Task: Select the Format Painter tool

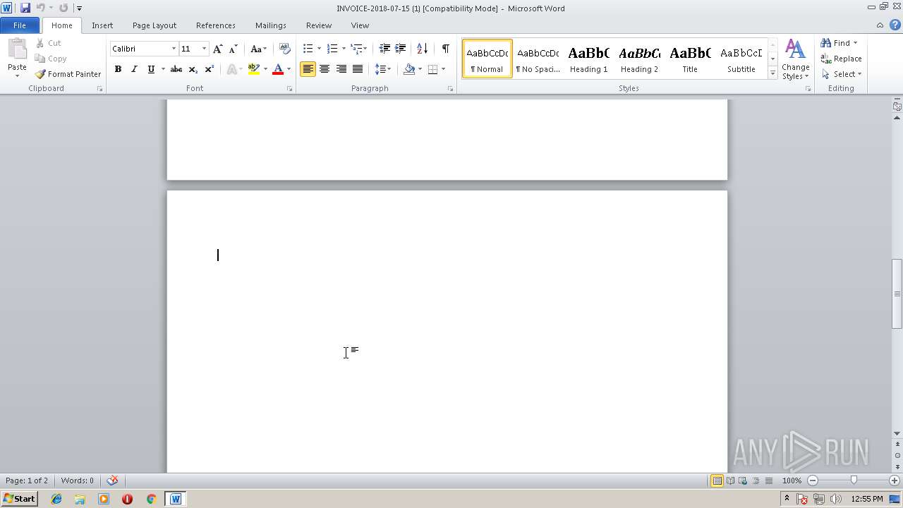Action: 68,74
